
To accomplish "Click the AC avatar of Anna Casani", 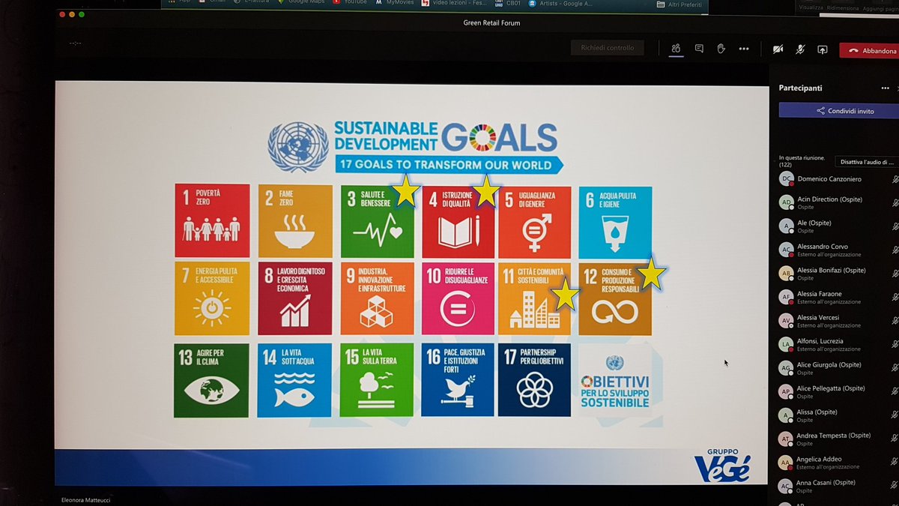I will [x=786, y=486].
